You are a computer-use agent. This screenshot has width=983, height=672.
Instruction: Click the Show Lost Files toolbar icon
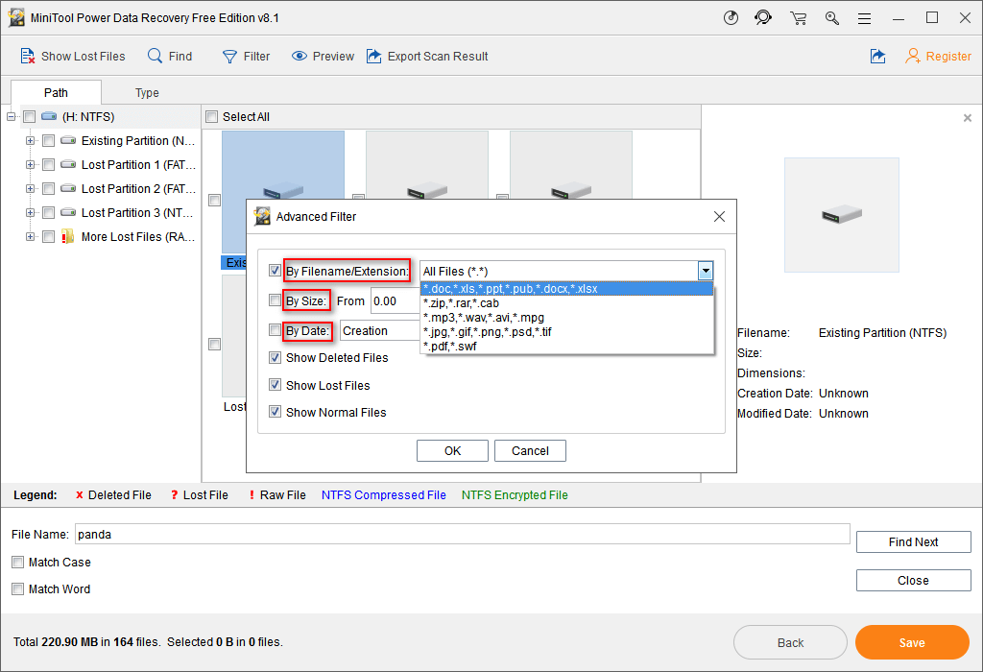[x=28, y=57]
